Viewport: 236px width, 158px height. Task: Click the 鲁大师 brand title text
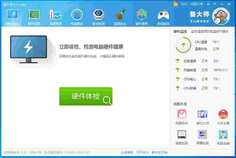(200, 14)
